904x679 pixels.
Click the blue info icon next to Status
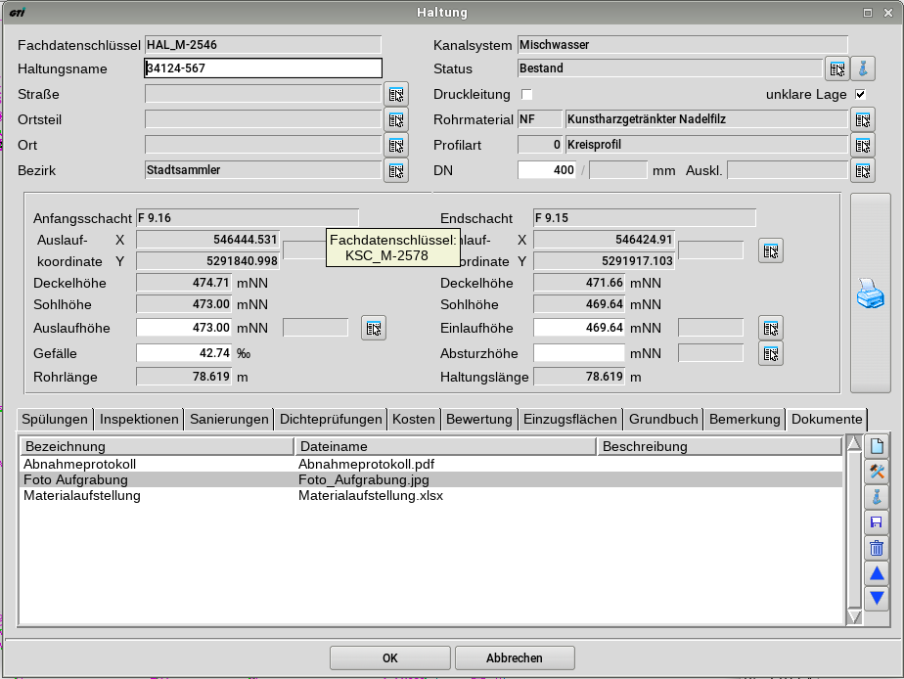coord(863,68)
